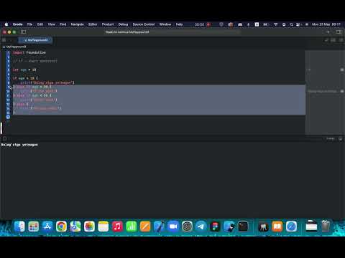Stop the screen recording in menu bar
345x258 pixels.
[x=208, y=24]
